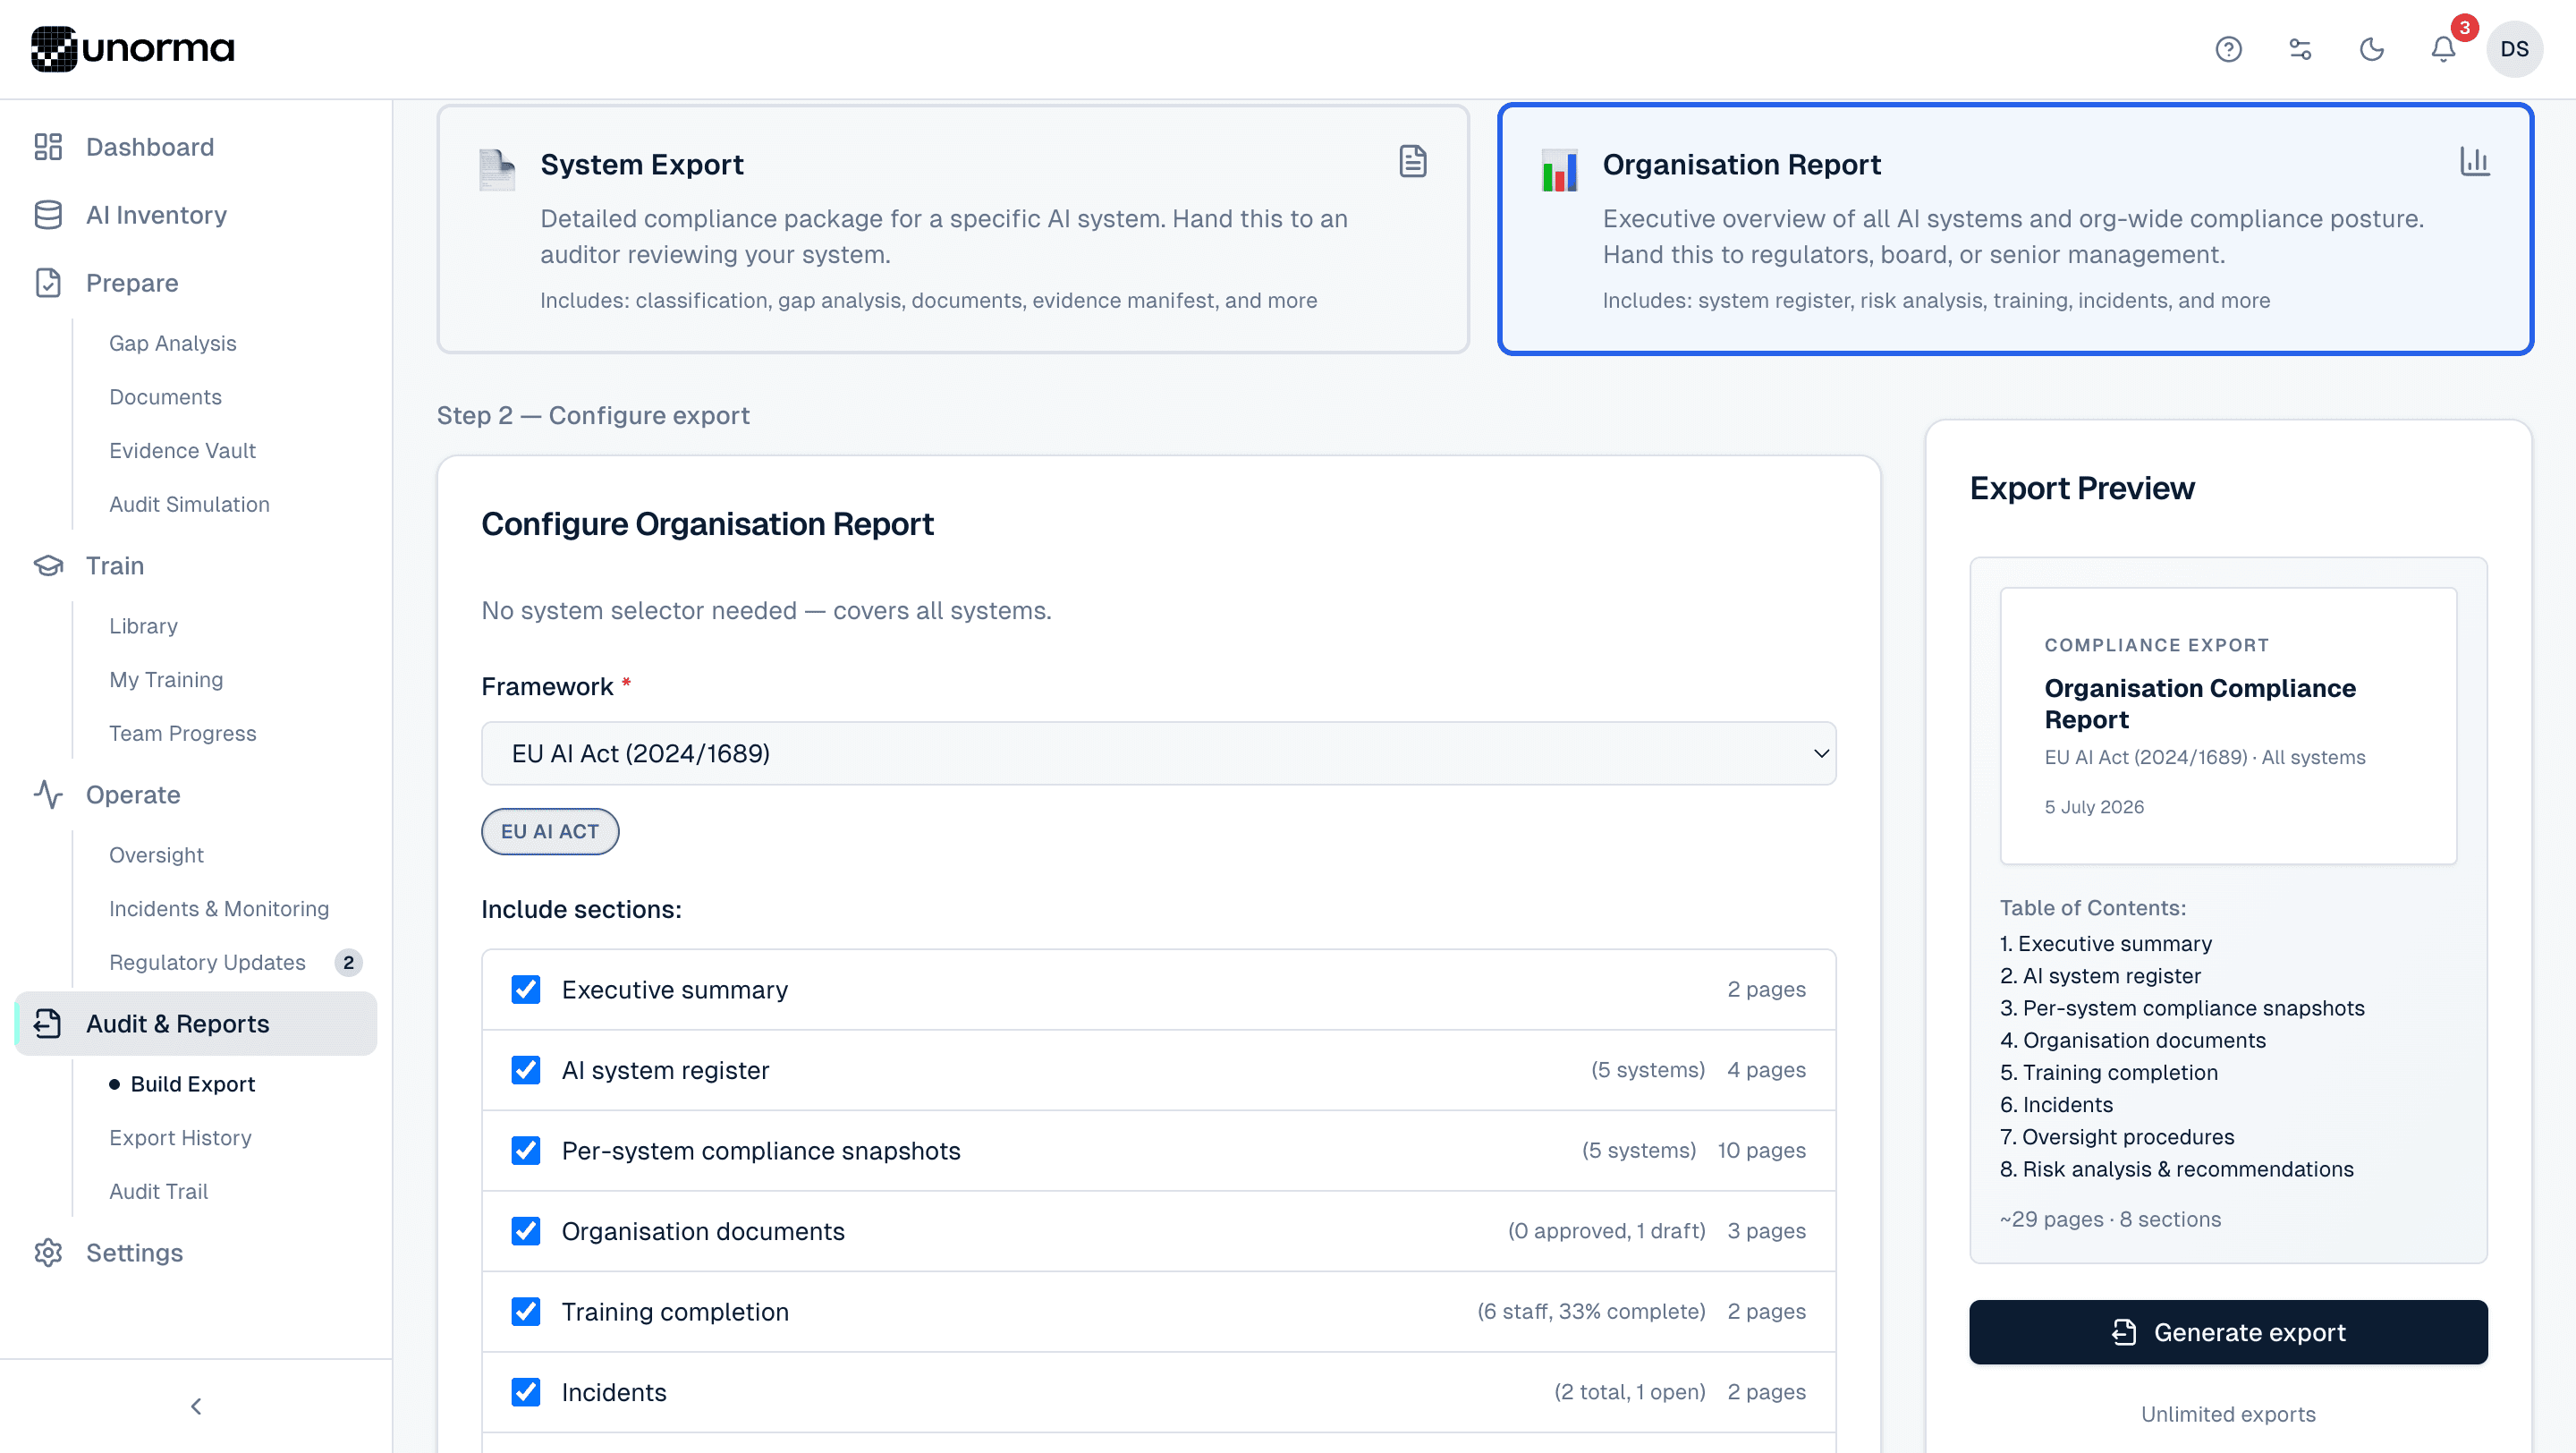This screenshot has width=2576, height=1453.
Task: Click the System Export document icon
Action: click(x=1413, y=161)
